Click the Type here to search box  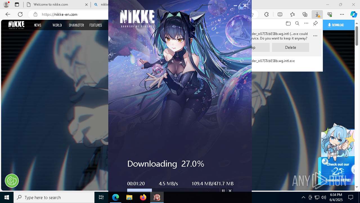[54, 197]
